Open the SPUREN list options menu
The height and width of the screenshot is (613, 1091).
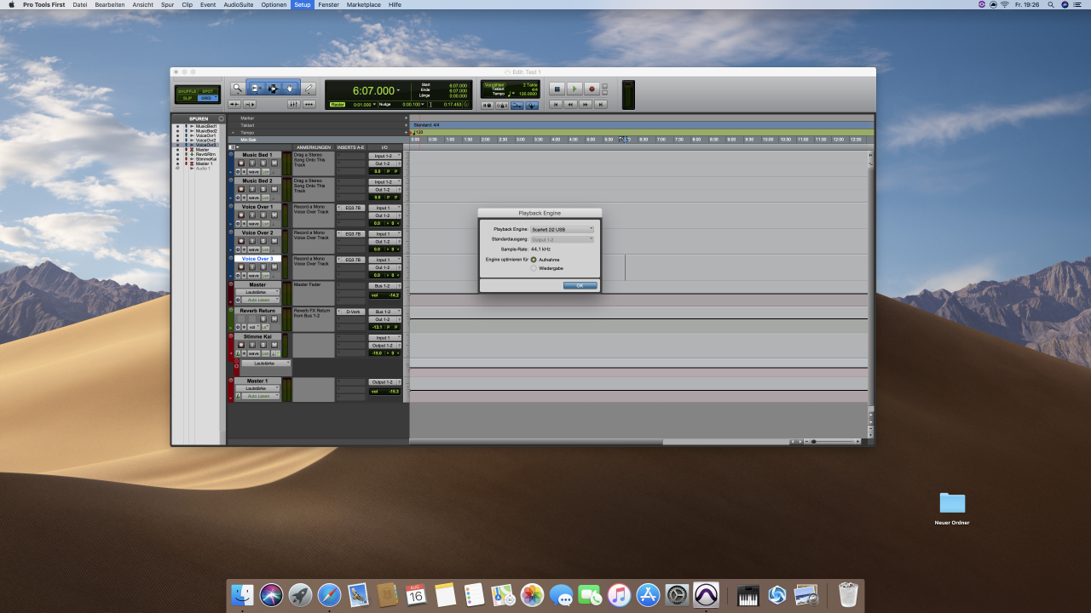pyautogui.click(x=222, y=118)
